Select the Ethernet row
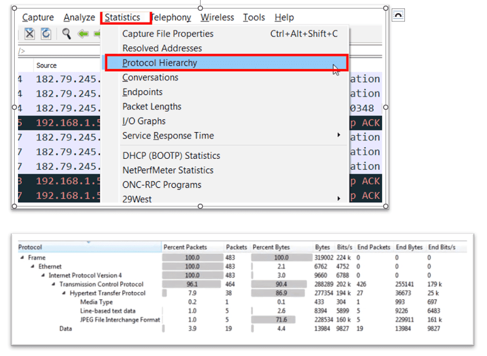This screenshot has height=356, width=487. click(242, 267)
